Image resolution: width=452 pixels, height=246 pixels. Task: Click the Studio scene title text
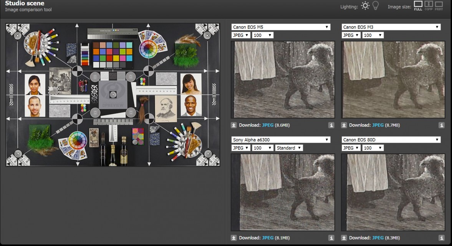coord(25,3)
